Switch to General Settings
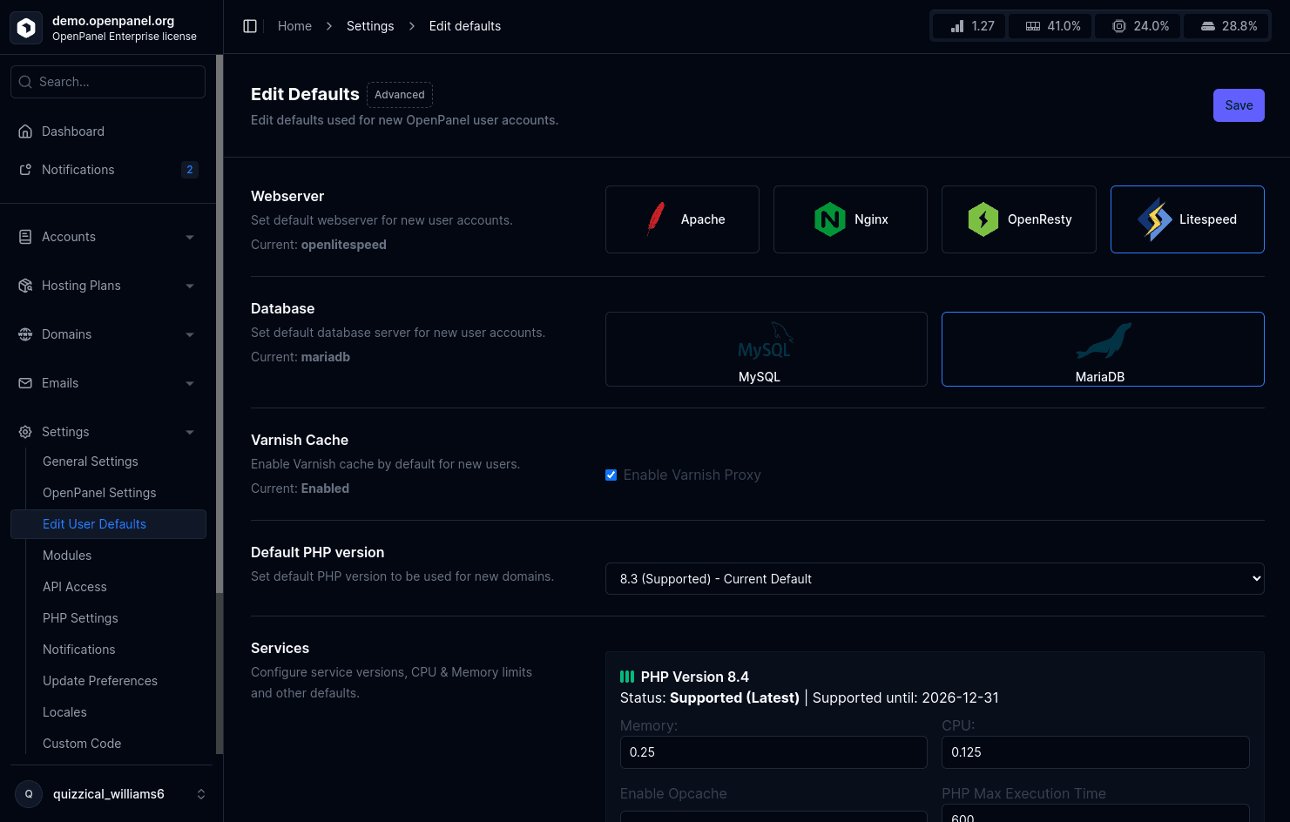The image size is (1290, 822). pyautogui.click(x=90, y=461)
